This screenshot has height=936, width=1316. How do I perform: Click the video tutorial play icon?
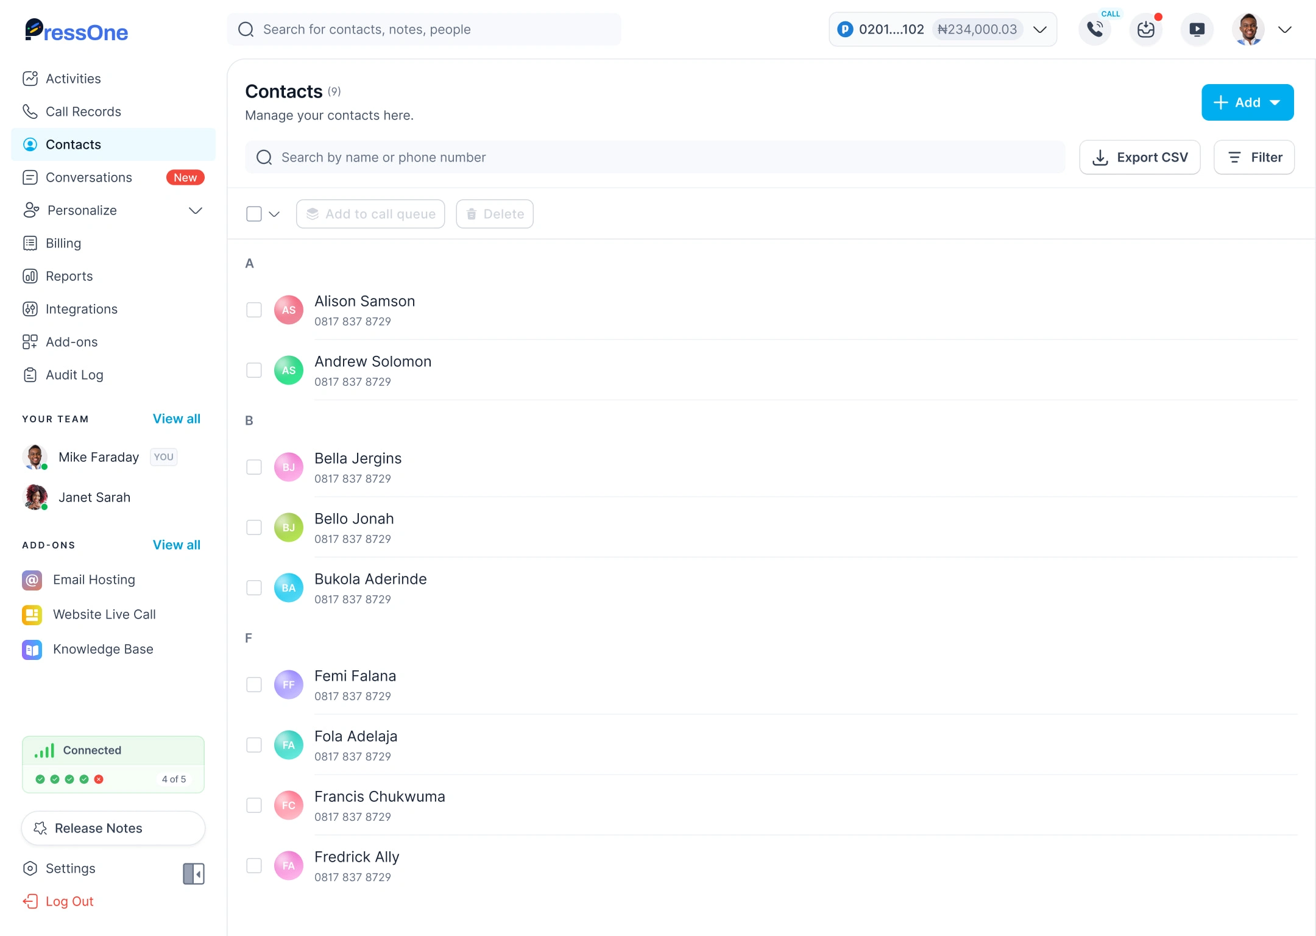[1197, 29]
